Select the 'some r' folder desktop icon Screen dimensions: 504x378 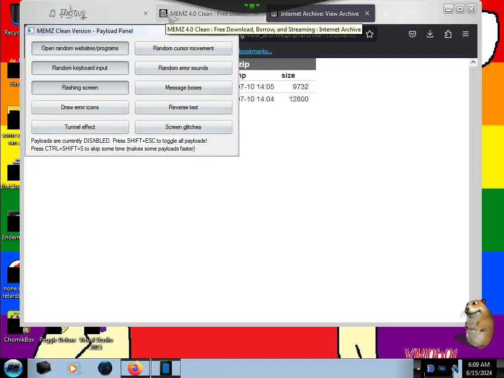(x=11, y=126)
